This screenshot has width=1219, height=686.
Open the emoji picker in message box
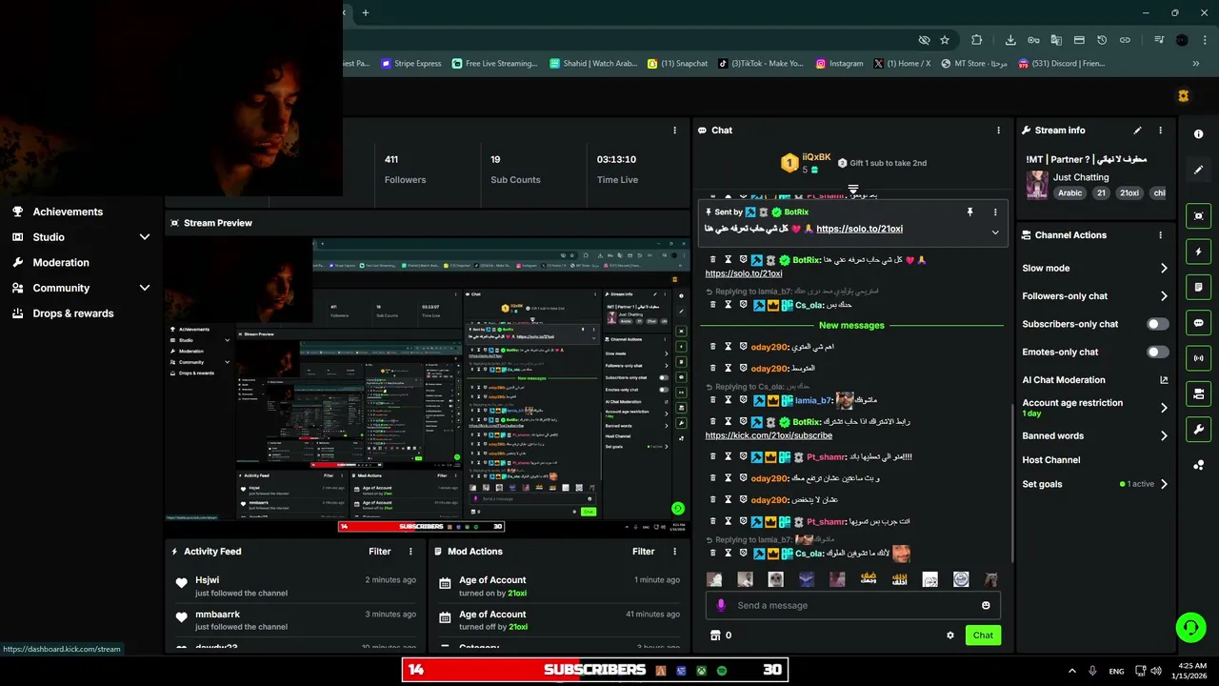pos(986,605)
